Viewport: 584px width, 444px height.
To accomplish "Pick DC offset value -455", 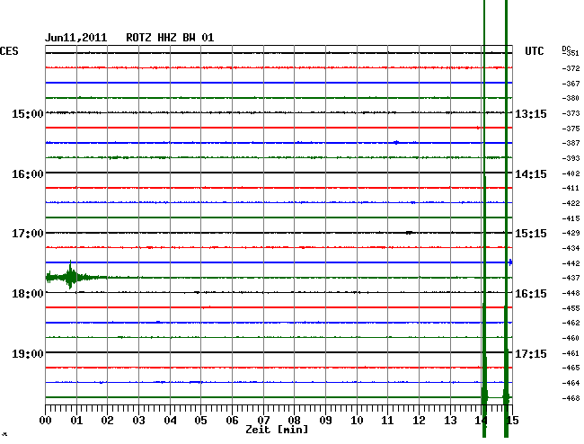I will 571,308.
